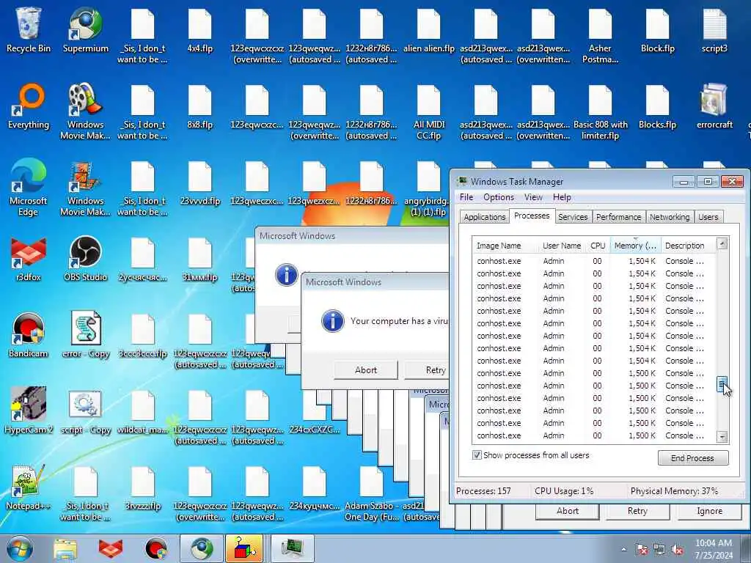The height and width of the screenshot is (563, 751).
Task: Click bottom Abort button below Task Manager
Action: [567, 511]
